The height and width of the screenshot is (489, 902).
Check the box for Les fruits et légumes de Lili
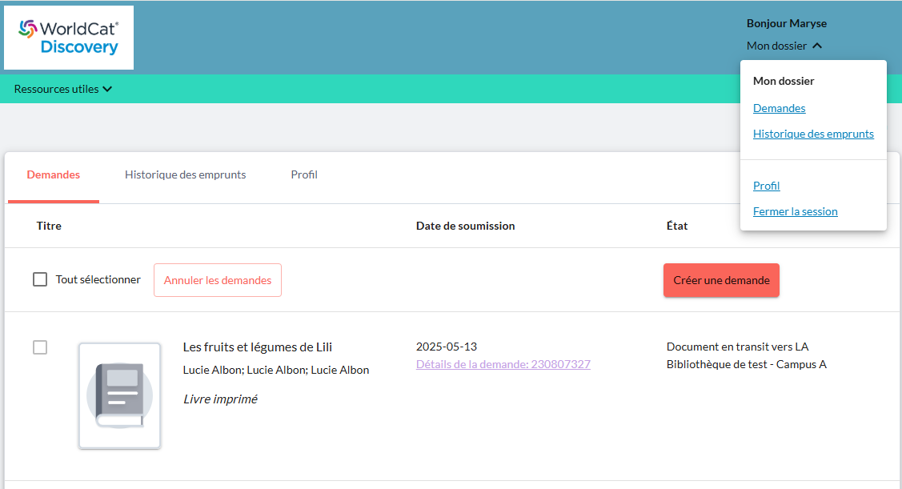[x=40, y=347]
